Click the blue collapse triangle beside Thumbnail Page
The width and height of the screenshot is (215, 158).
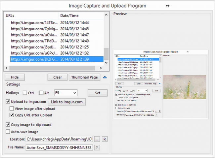pos(105,77)
